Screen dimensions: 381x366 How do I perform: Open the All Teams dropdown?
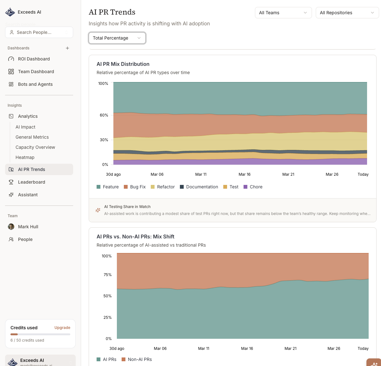coord(283,13)
